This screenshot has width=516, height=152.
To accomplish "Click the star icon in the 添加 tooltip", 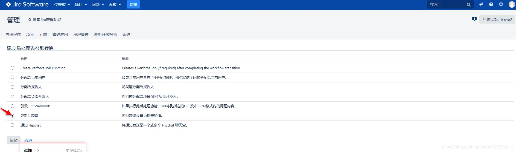I will [x=37, y=150].
